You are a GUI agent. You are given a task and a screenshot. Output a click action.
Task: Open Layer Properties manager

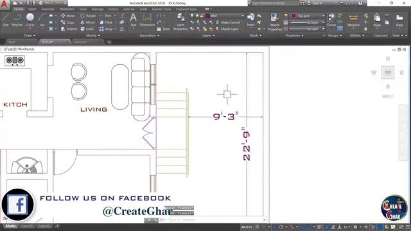tap(180, 22)
